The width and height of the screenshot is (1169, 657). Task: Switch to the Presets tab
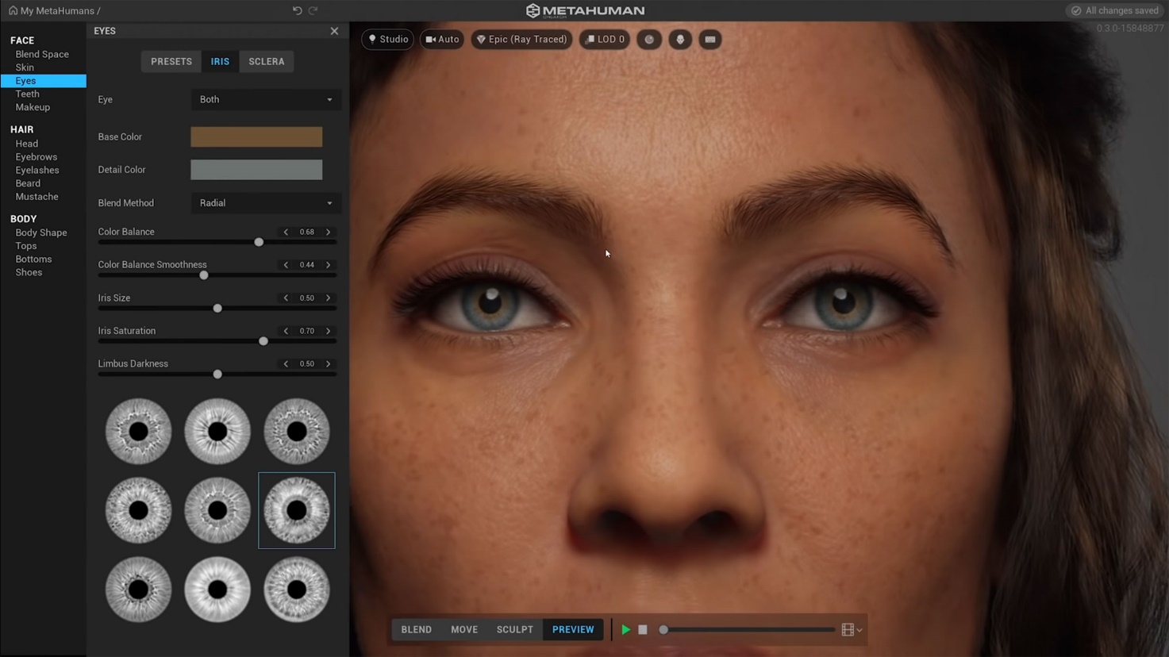coord(171,61)
